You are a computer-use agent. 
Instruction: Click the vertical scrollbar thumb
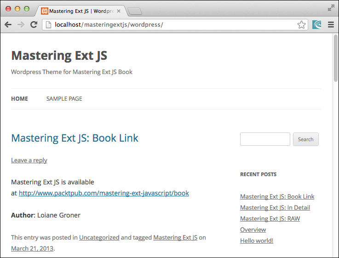click(x=335, y=58)
